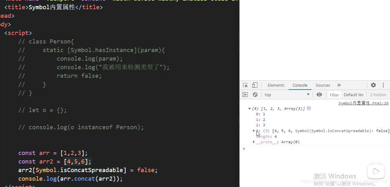Click the commented 'let o = {};' line
This screenshot has width=390, height=187.
pyautogui.click(x=43, y=110)
